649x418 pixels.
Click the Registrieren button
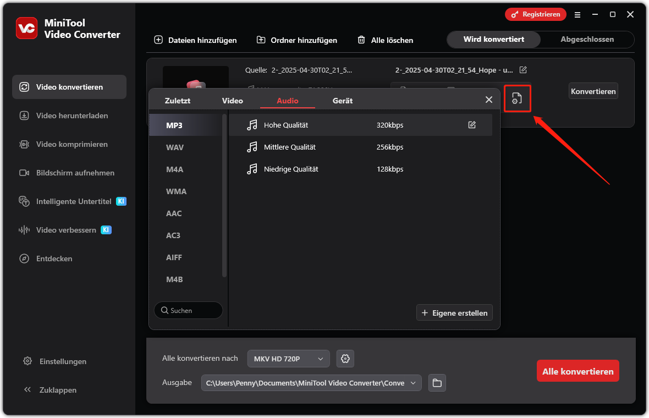pyautogui.click(x=536, y=14)
